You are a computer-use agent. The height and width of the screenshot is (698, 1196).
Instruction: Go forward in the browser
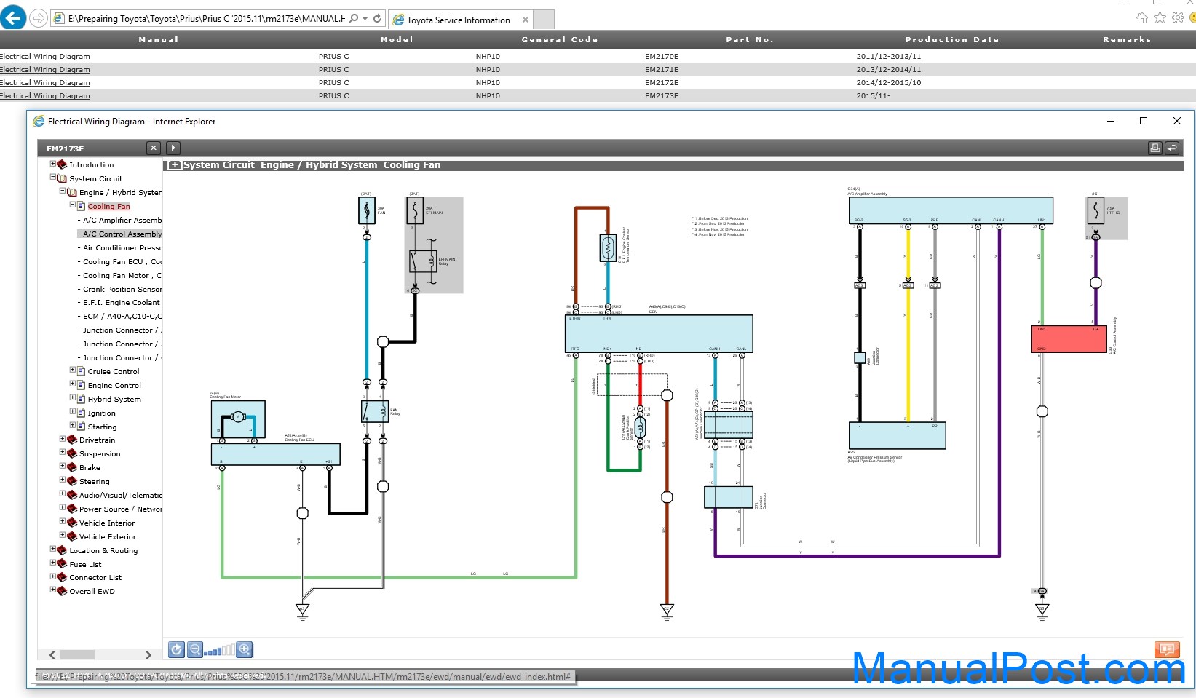pyautogui.click(x=39, y=18)
